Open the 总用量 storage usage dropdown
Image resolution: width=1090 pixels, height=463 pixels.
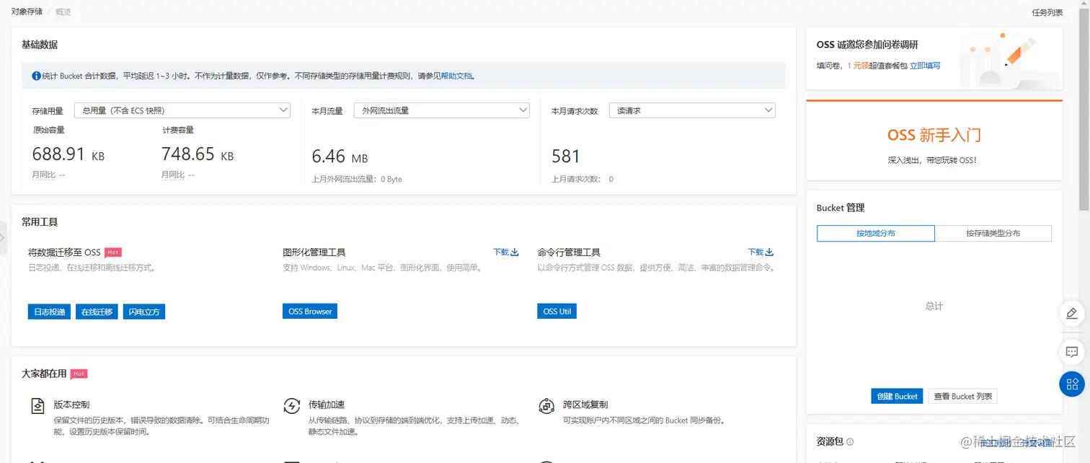click(182, 110)
